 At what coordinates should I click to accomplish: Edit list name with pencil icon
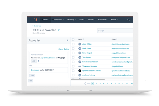point(58,30)
